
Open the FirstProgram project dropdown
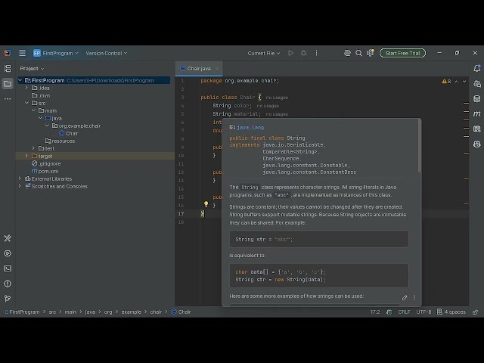(x=56, y=53)
